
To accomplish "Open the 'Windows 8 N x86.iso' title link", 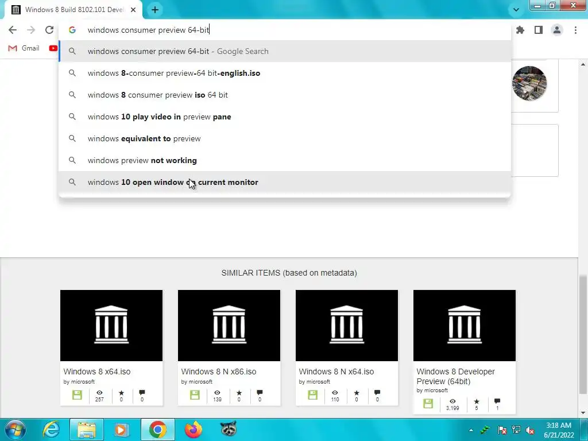I will tap(219, 372).
